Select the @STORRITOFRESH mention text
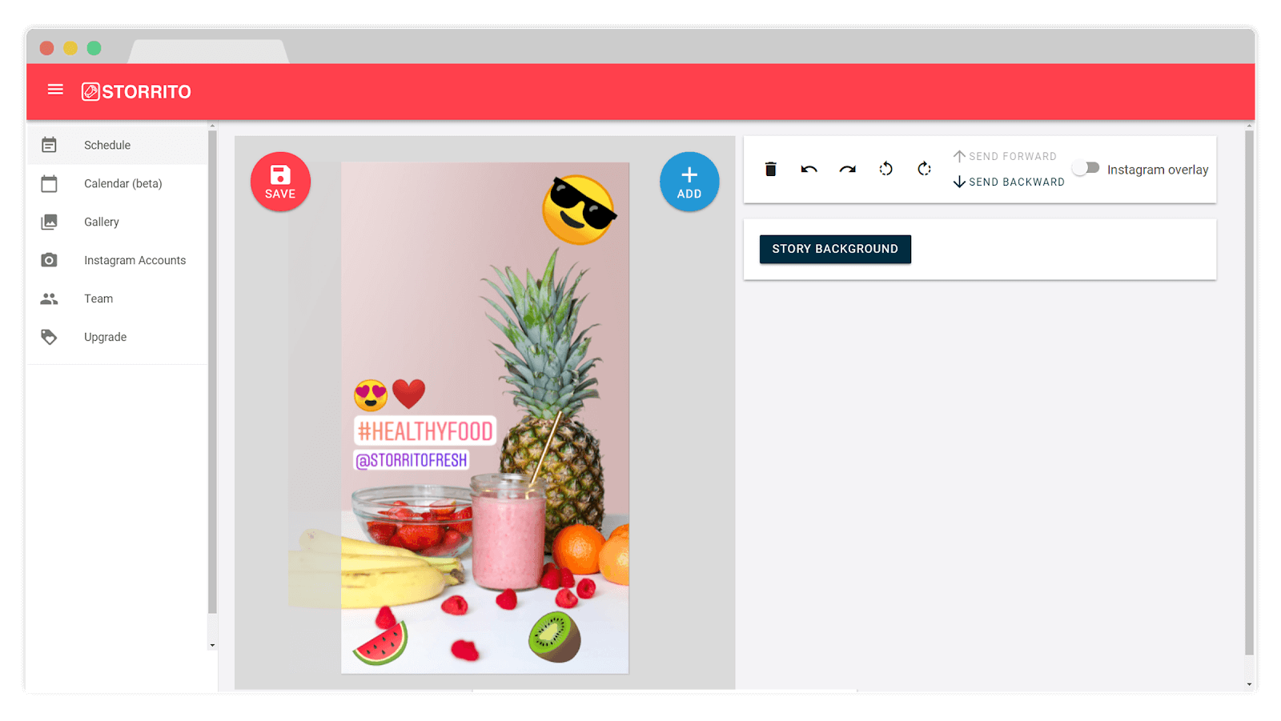Image resolution: width=1281 pixels, height=721 pixels. pos(412,460)
